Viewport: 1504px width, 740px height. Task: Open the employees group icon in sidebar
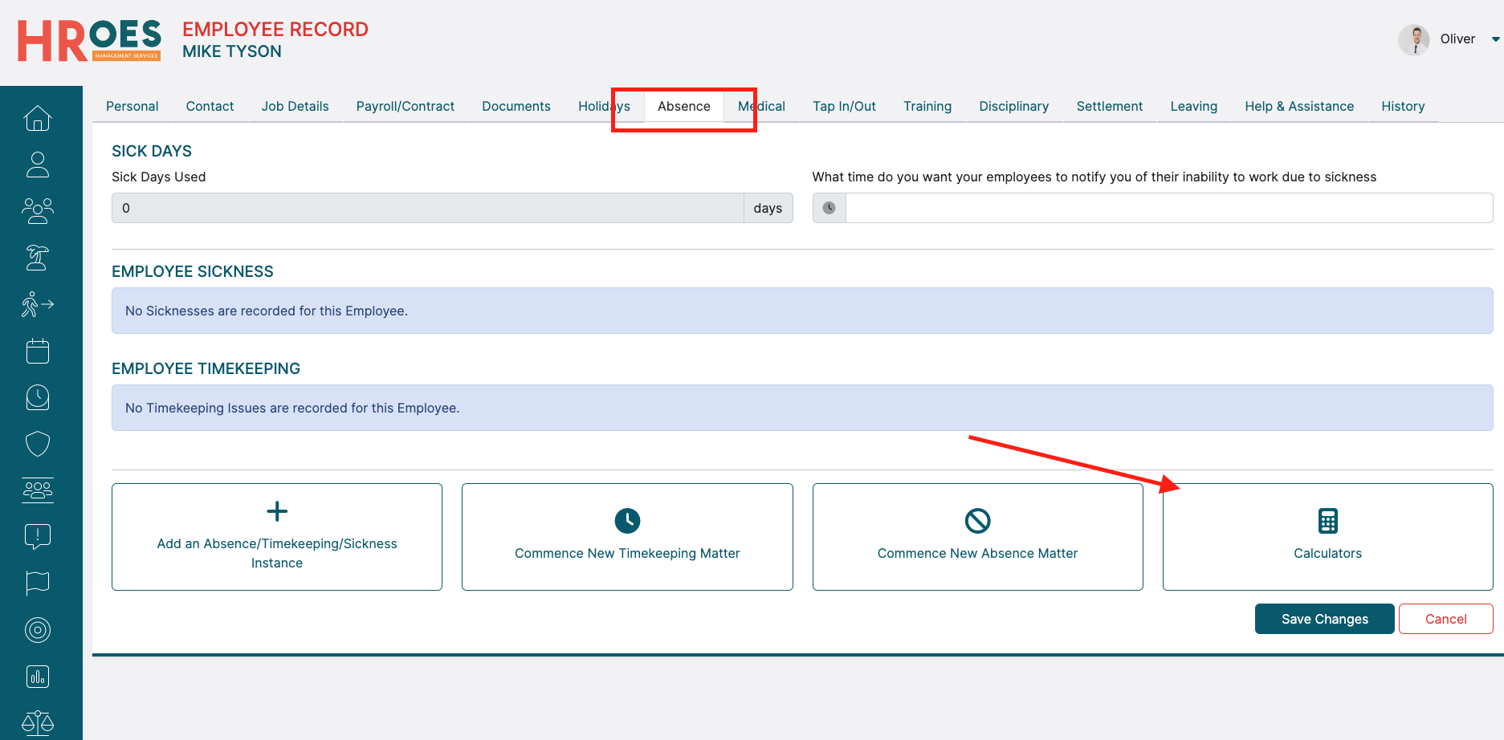pyautogui.click(x=38, y=211)
